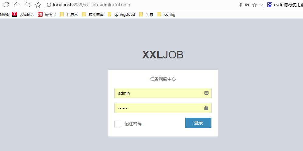Screen dimensions: 303x151
Task: Bookmark page using the star icon left of address
Action: coord(38,5)
